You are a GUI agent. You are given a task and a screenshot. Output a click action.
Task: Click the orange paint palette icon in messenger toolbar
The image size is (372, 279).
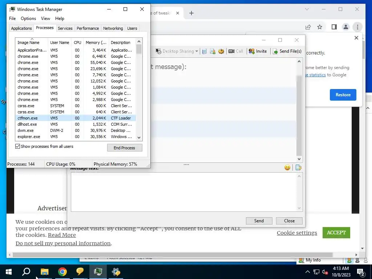point(221,51)
